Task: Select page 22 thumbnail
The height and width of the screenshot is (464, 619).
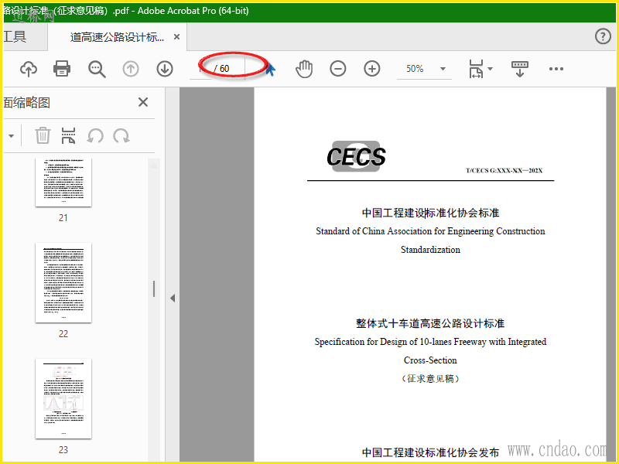Action: (63, 282)
